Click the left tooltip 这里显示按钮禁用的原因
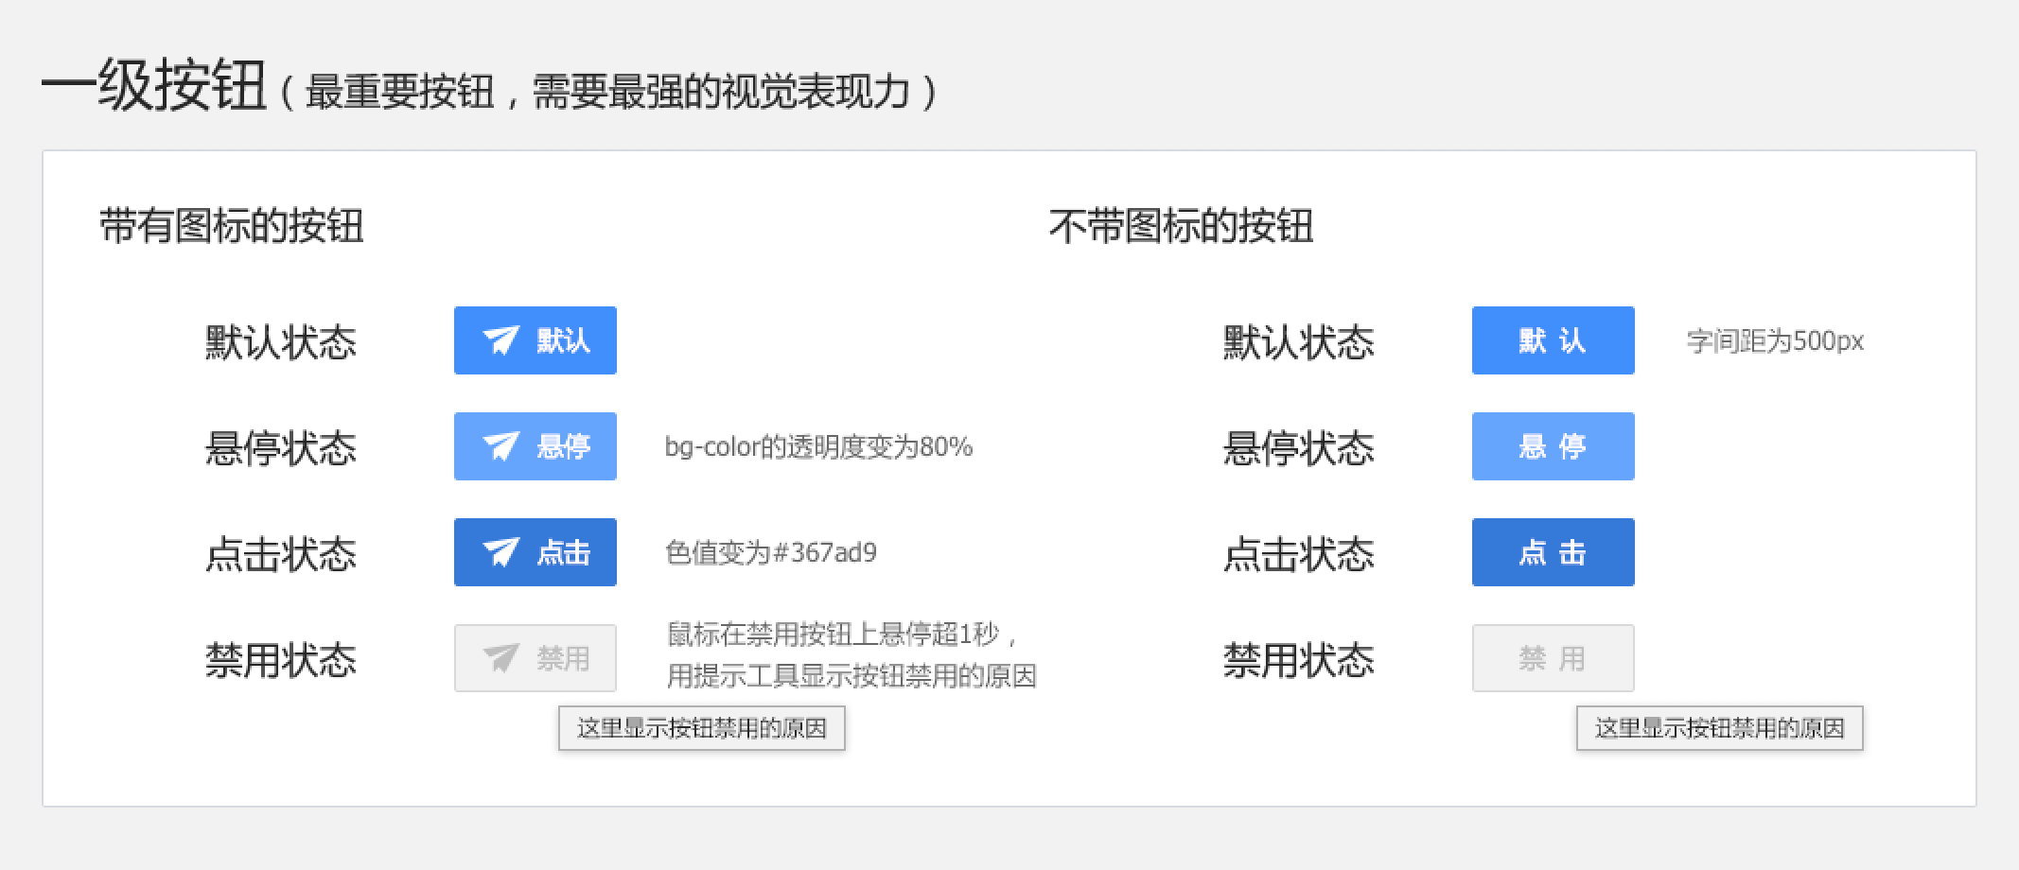The height and width of the screenshot is (870, 2019). 701,728
